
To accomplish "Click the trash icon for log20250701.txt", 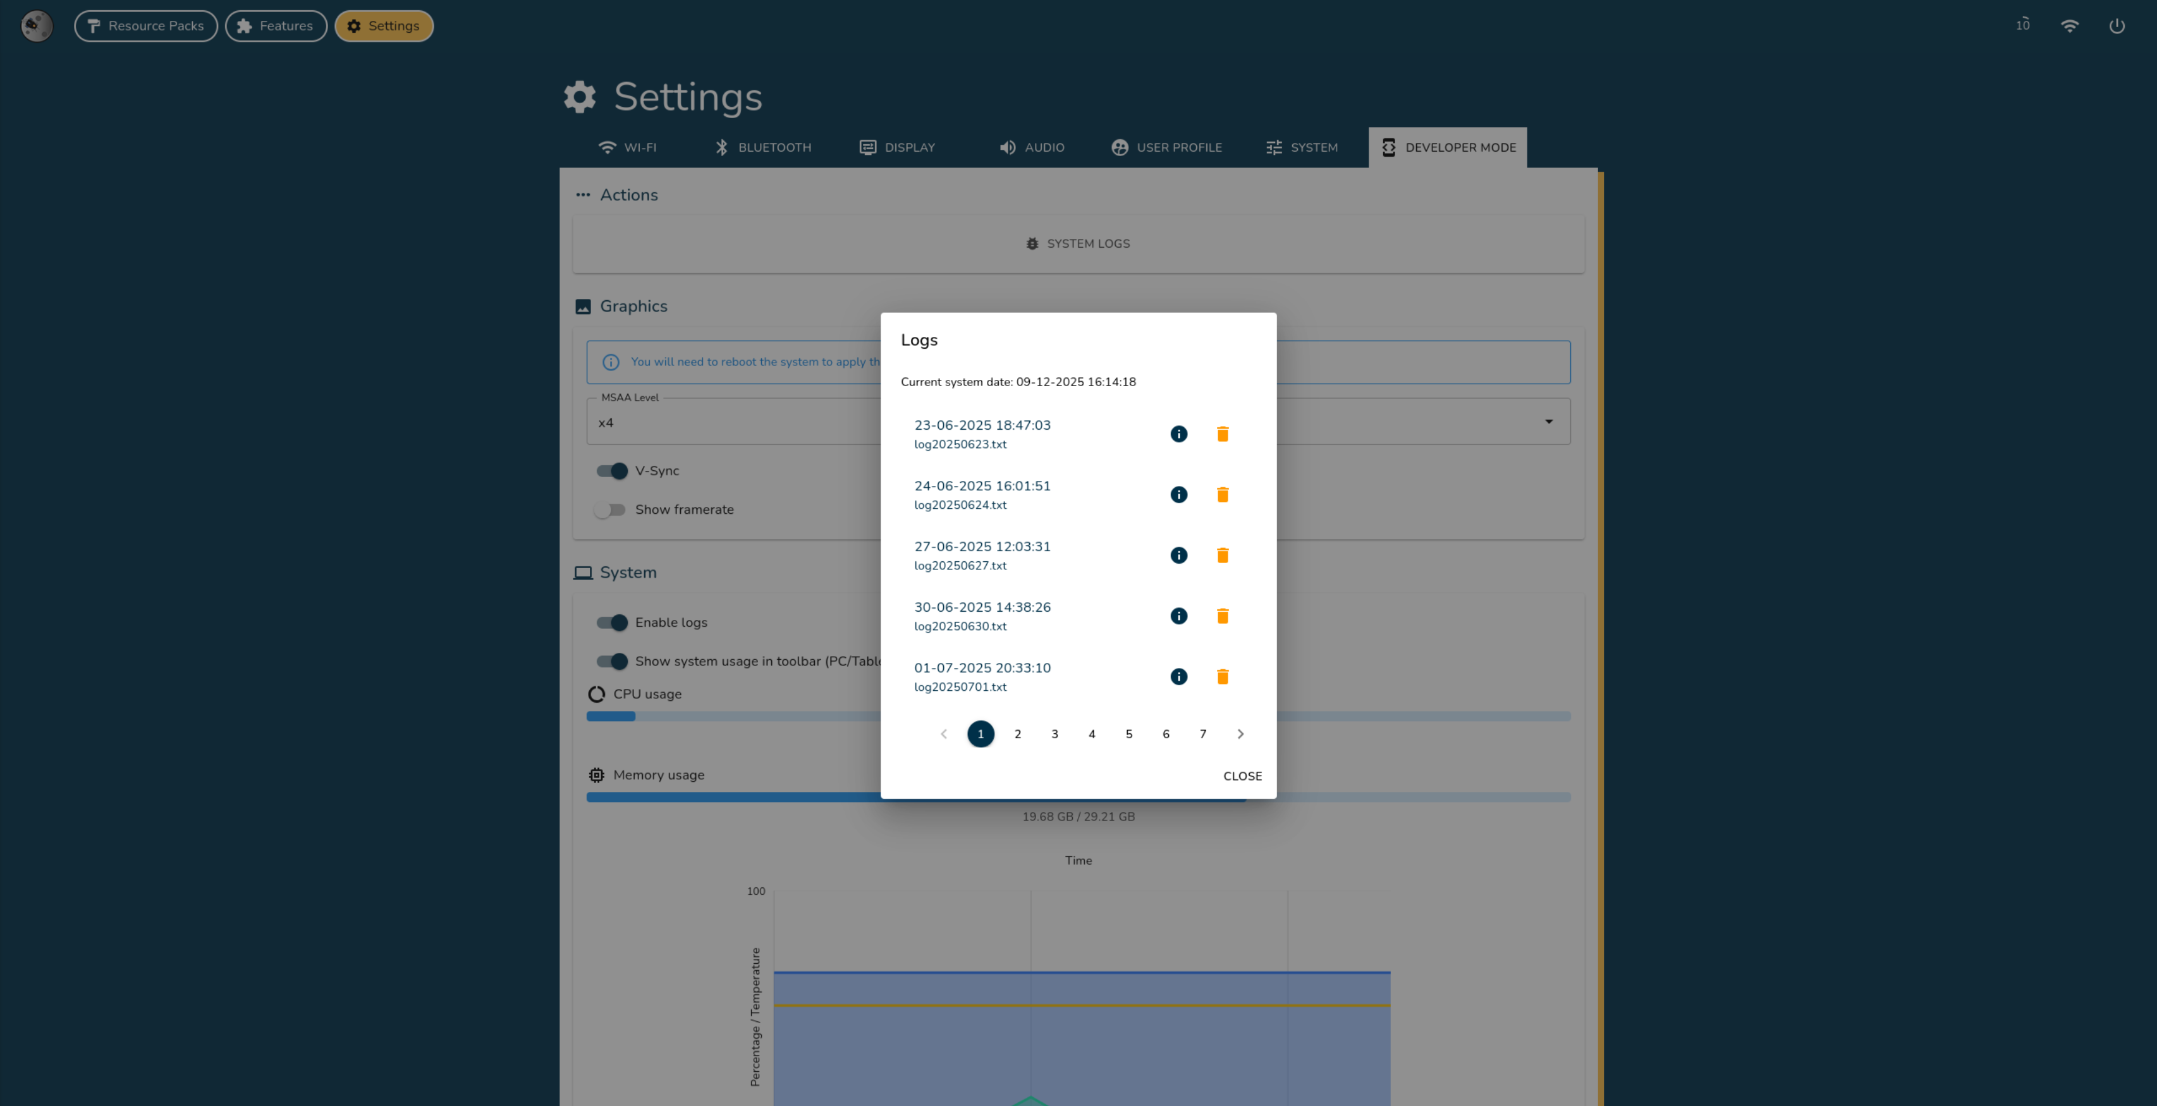I will pyautogui.click(x=1223, y=676).
